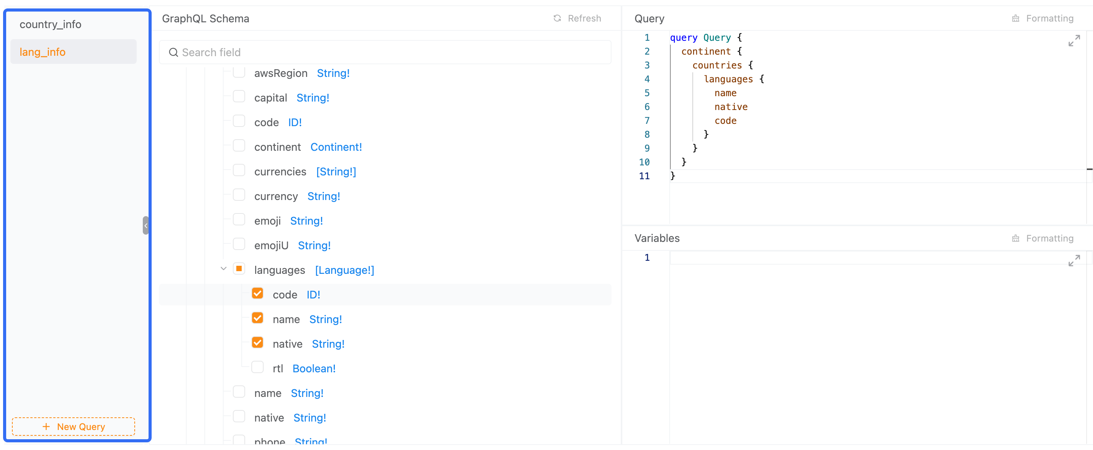Expand the Variables editor to fullscreen
Screen dimensions: 1093x450
[x=1074, y=260]
